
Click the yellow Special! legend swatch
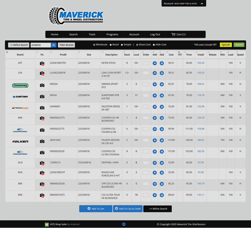pos(226,45)
